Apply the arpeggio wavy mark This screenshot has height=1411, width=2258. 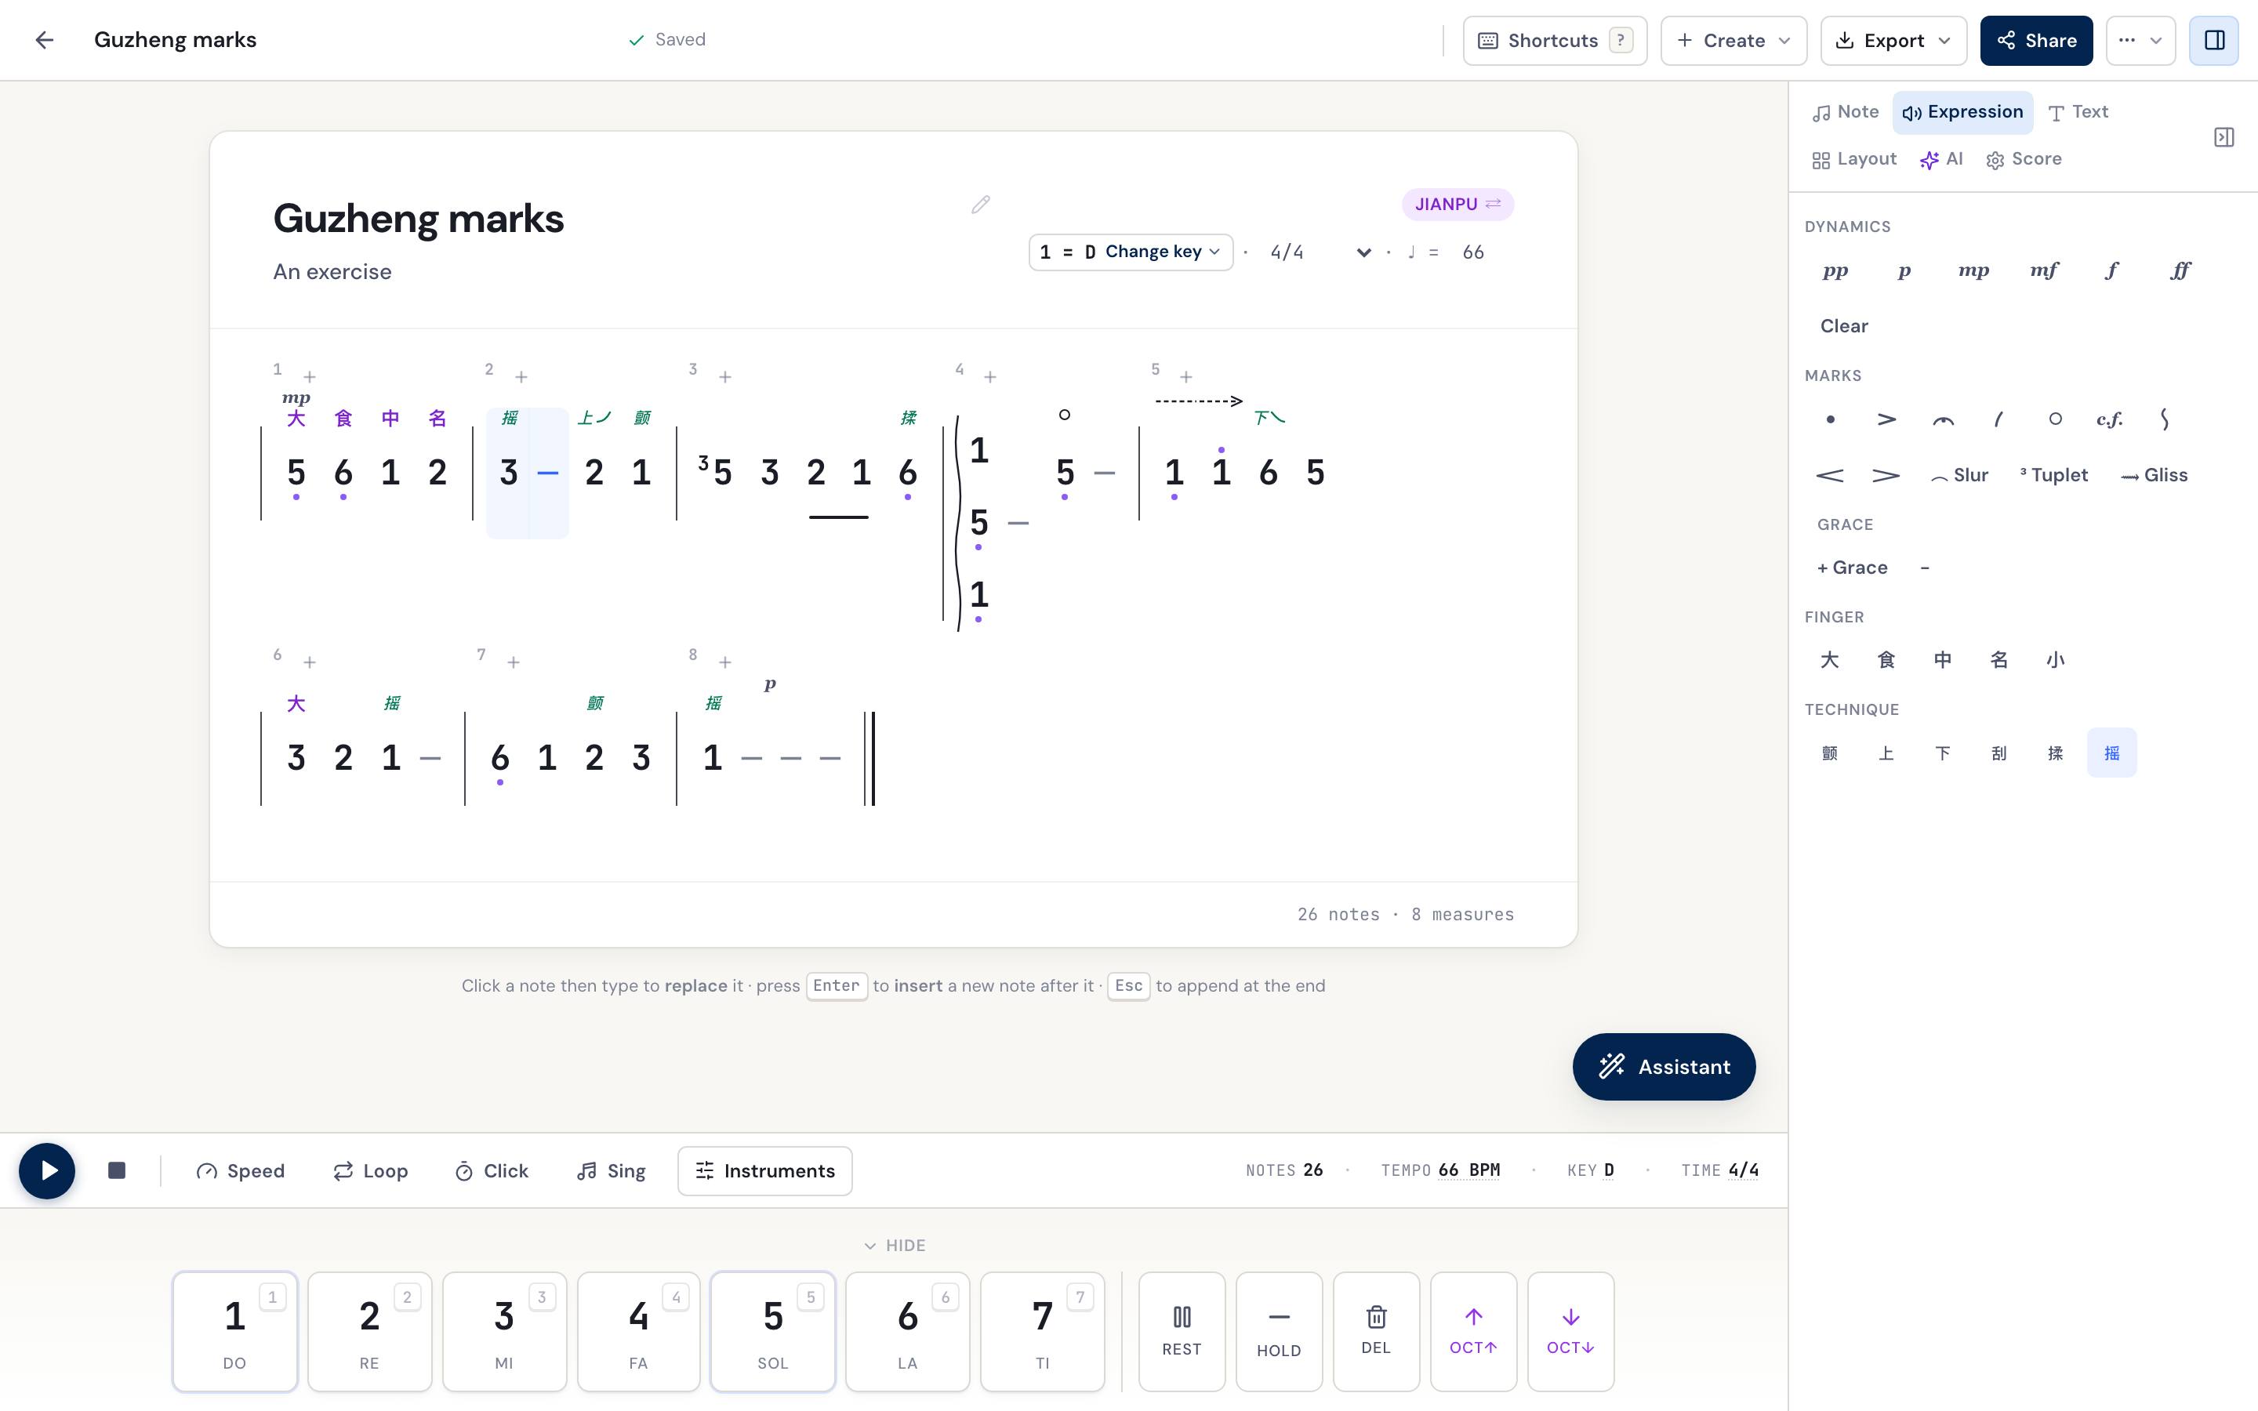tap(2165, 419)
